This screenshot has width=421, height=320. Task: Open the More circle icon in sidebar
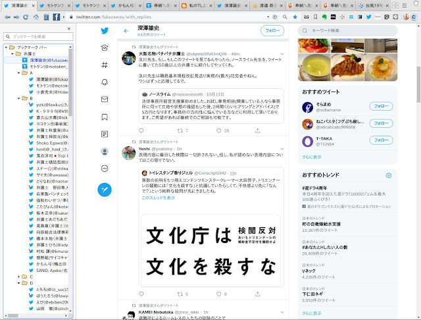pyautogui.click(x=105, y=169)
